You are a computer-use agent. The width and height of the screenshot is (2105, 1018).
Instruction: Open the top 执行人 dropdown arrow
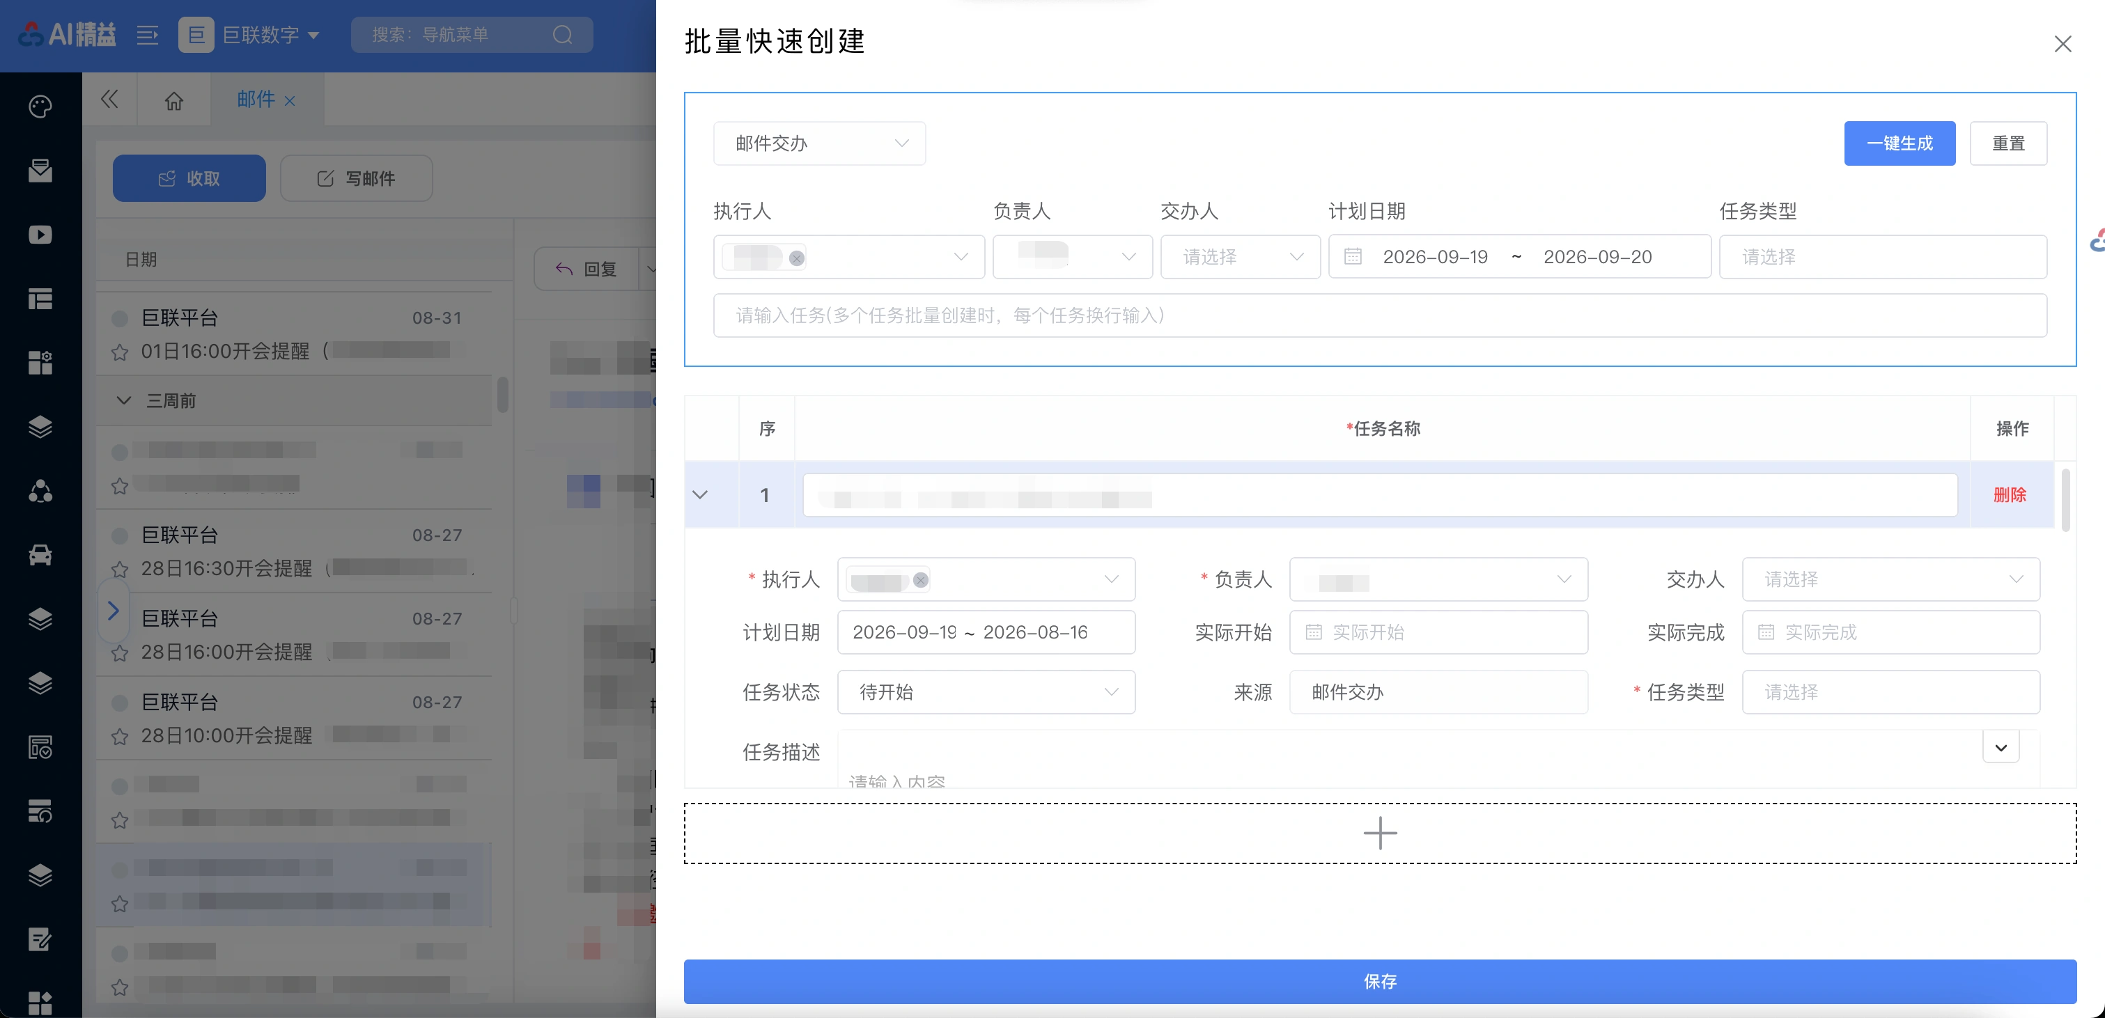tap(961, 256)
